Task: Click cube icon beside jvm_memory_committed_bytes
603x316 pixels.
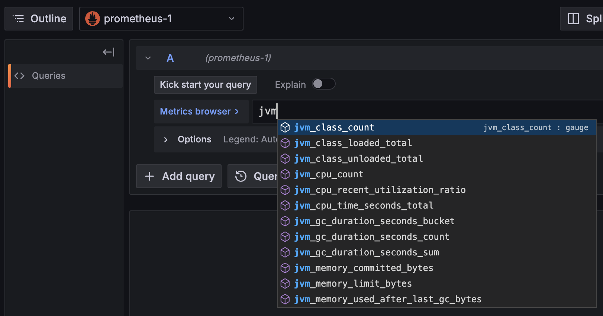Action: (285, 268)
